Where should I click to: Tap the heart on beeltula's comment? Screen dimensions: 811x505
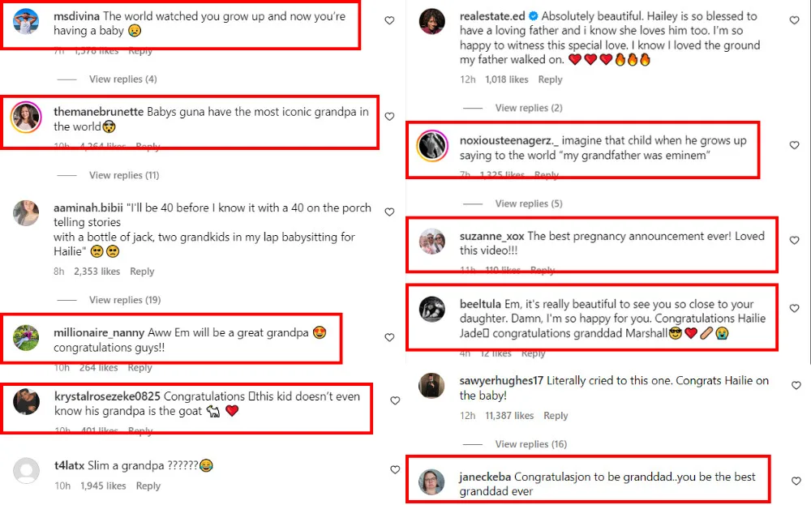coord(795,309)
